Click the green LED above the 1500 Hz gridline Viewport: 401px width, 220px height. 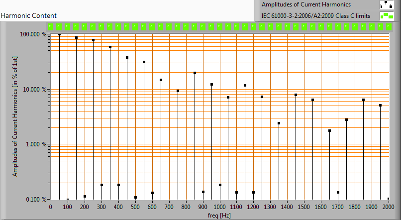304,27
